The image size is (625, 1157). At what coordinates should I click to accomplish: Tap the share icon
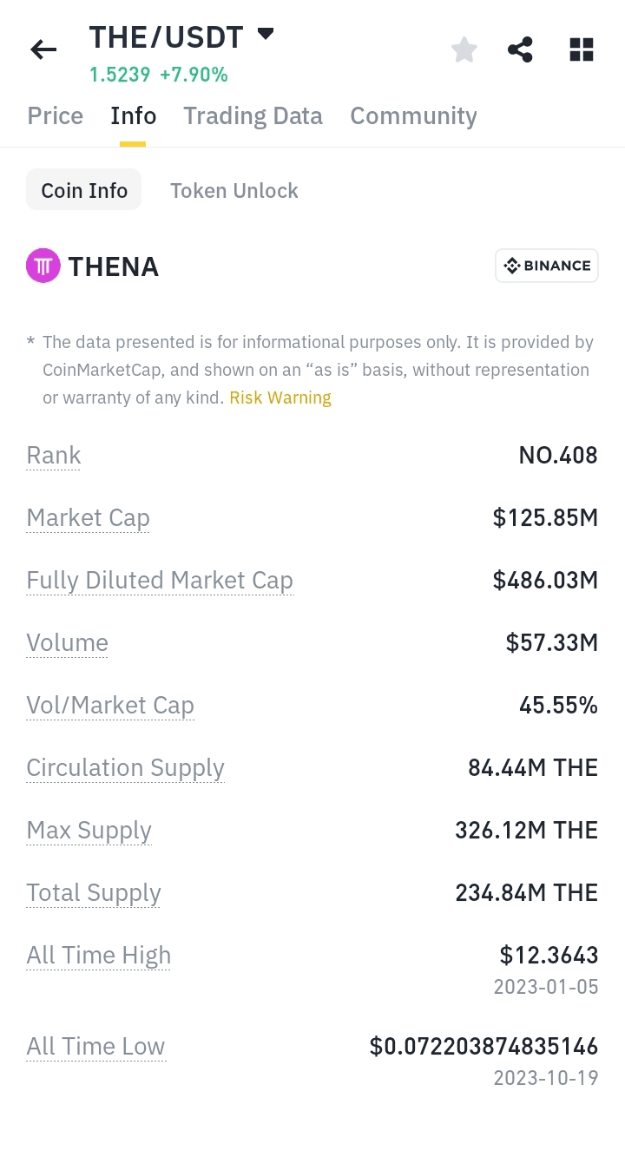click(520, 50)
